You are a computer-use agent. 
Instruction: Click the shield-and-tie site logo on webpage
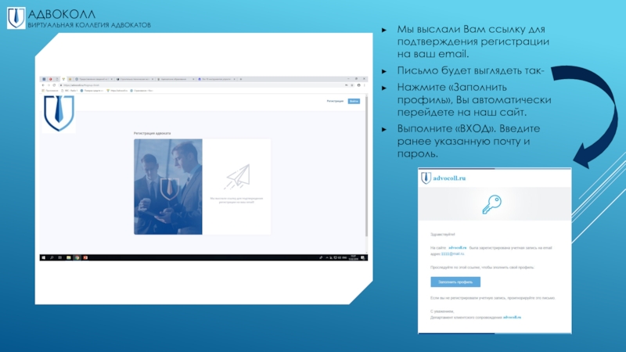click(59, 113)
